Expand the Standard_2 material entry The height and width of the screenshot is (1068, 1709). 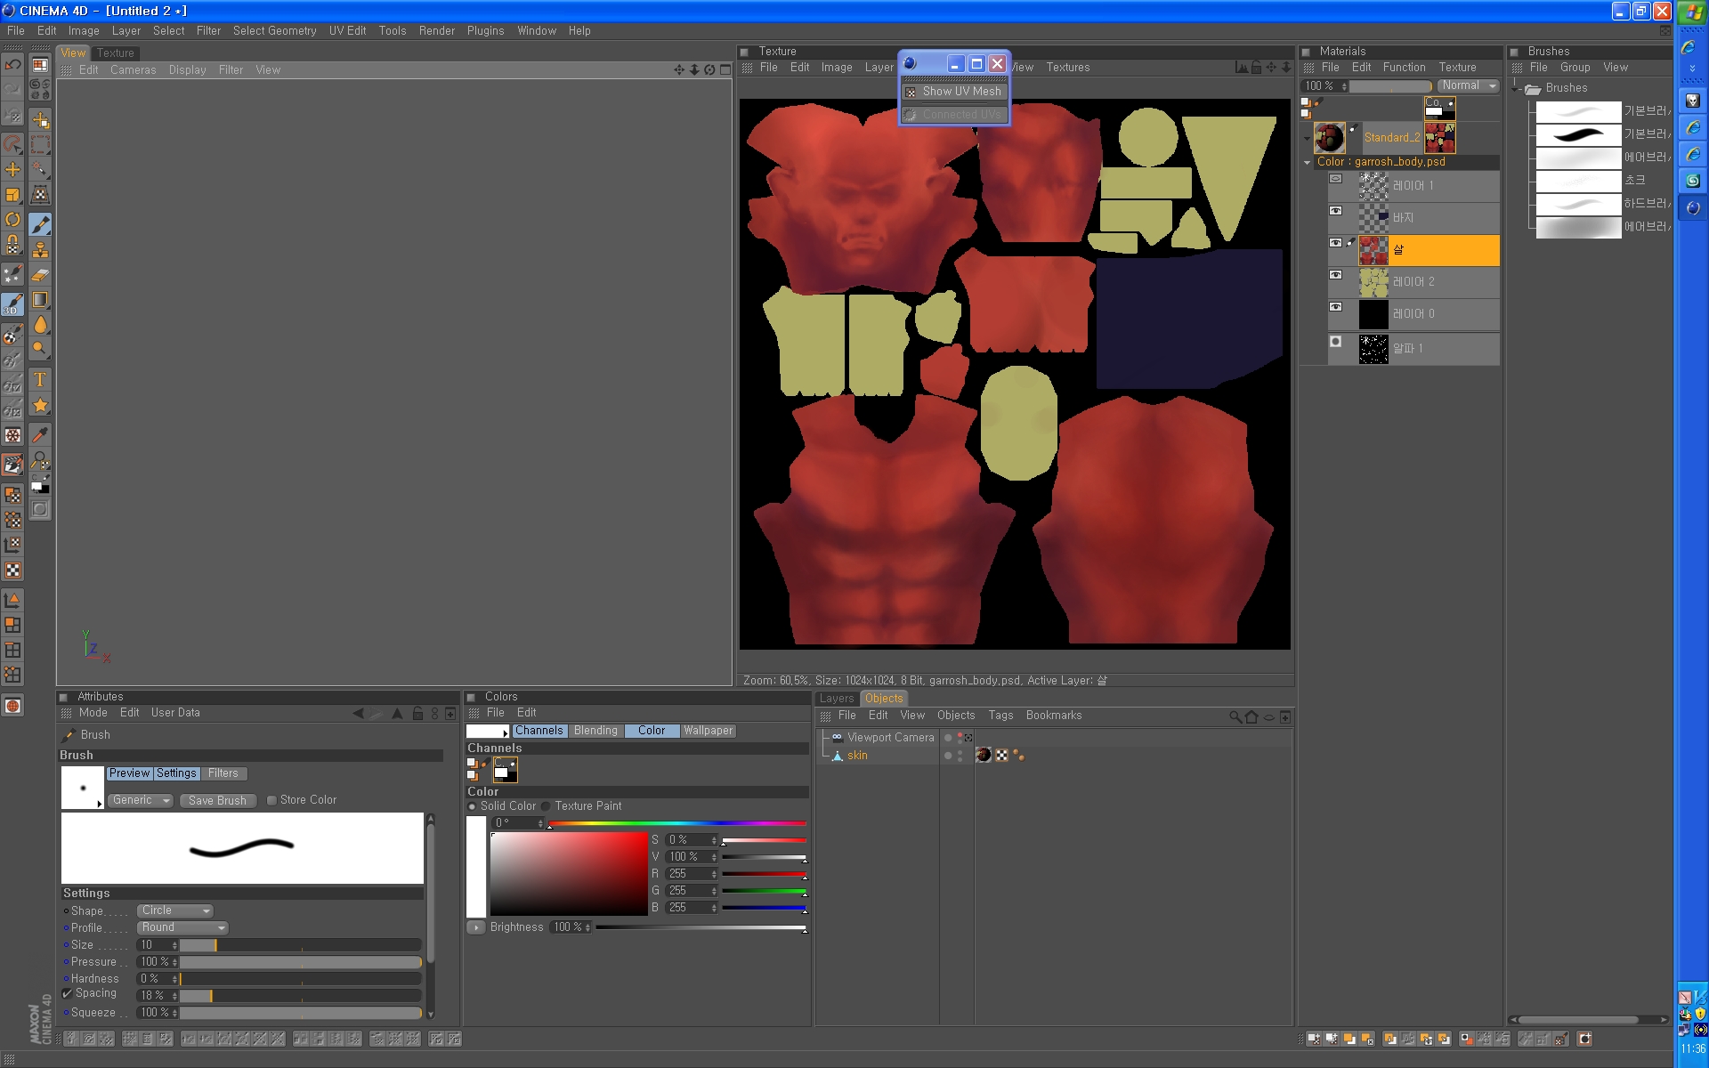coord(1307,138)
